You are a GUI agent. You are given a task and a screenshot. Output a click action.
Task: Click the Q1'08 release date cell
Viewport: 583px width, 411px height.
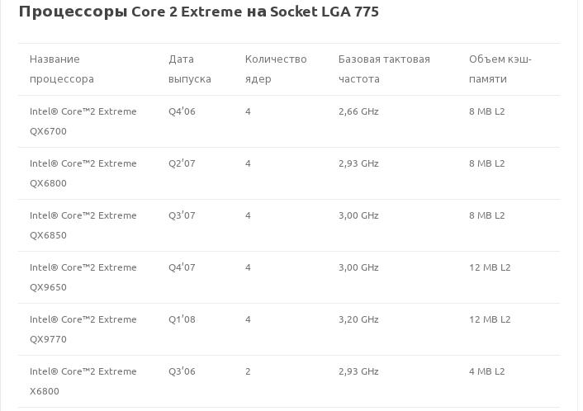[182, 319]
